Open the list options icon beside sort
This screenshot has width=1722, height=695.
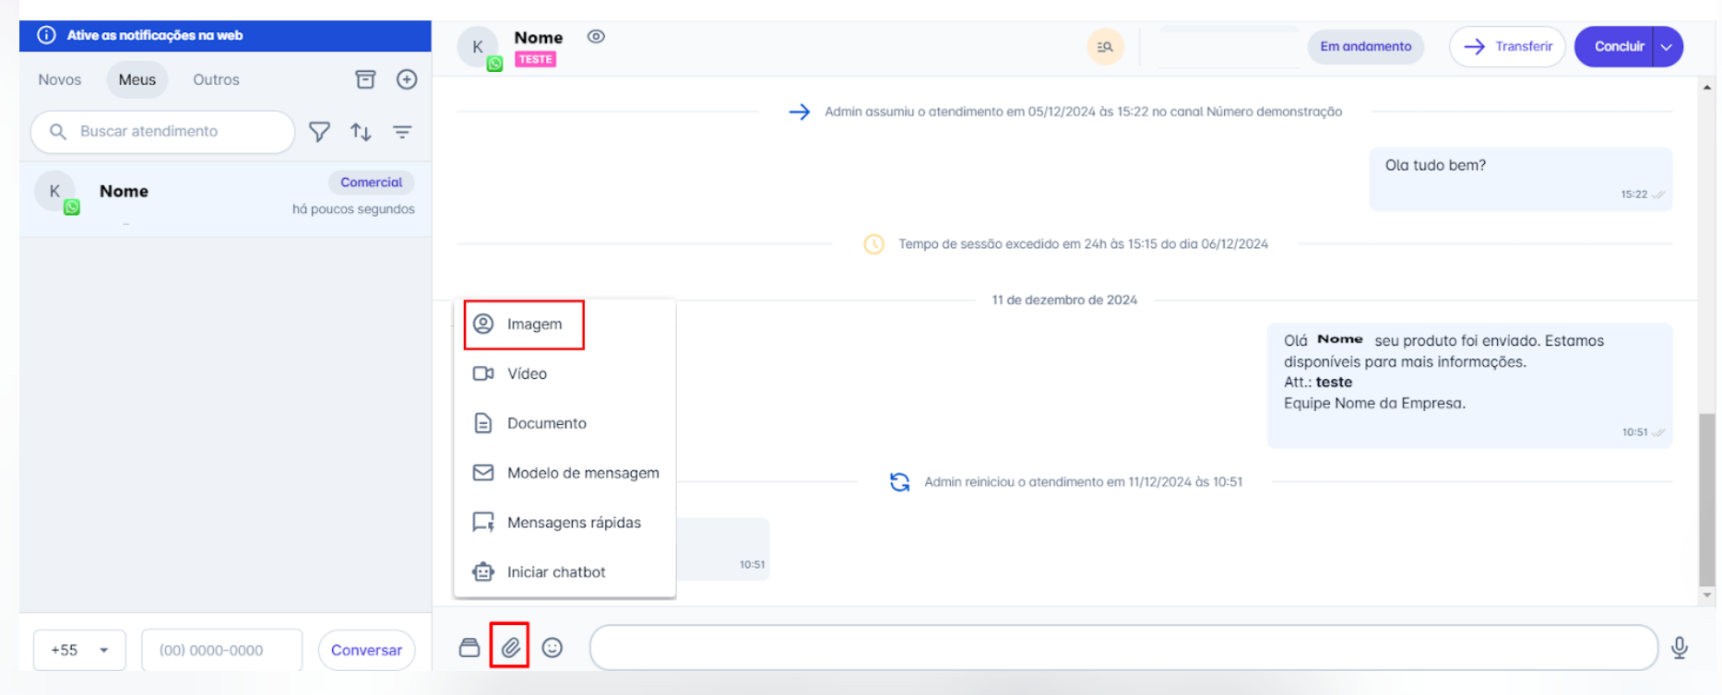tap(402, 132)
